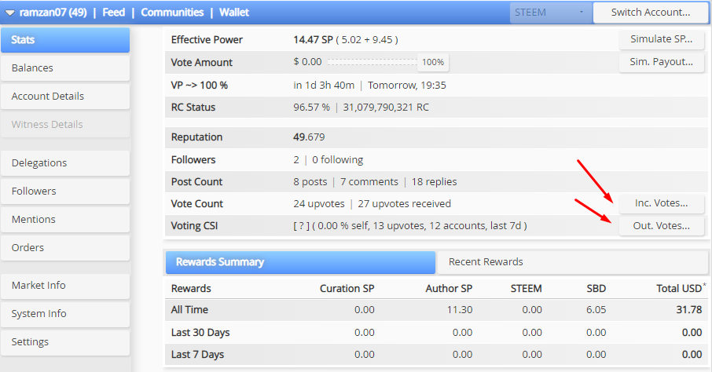Click the Last 7 Days row label
Image resolution: width=712 pixels, height=372 pixels.
click(197, 355)
